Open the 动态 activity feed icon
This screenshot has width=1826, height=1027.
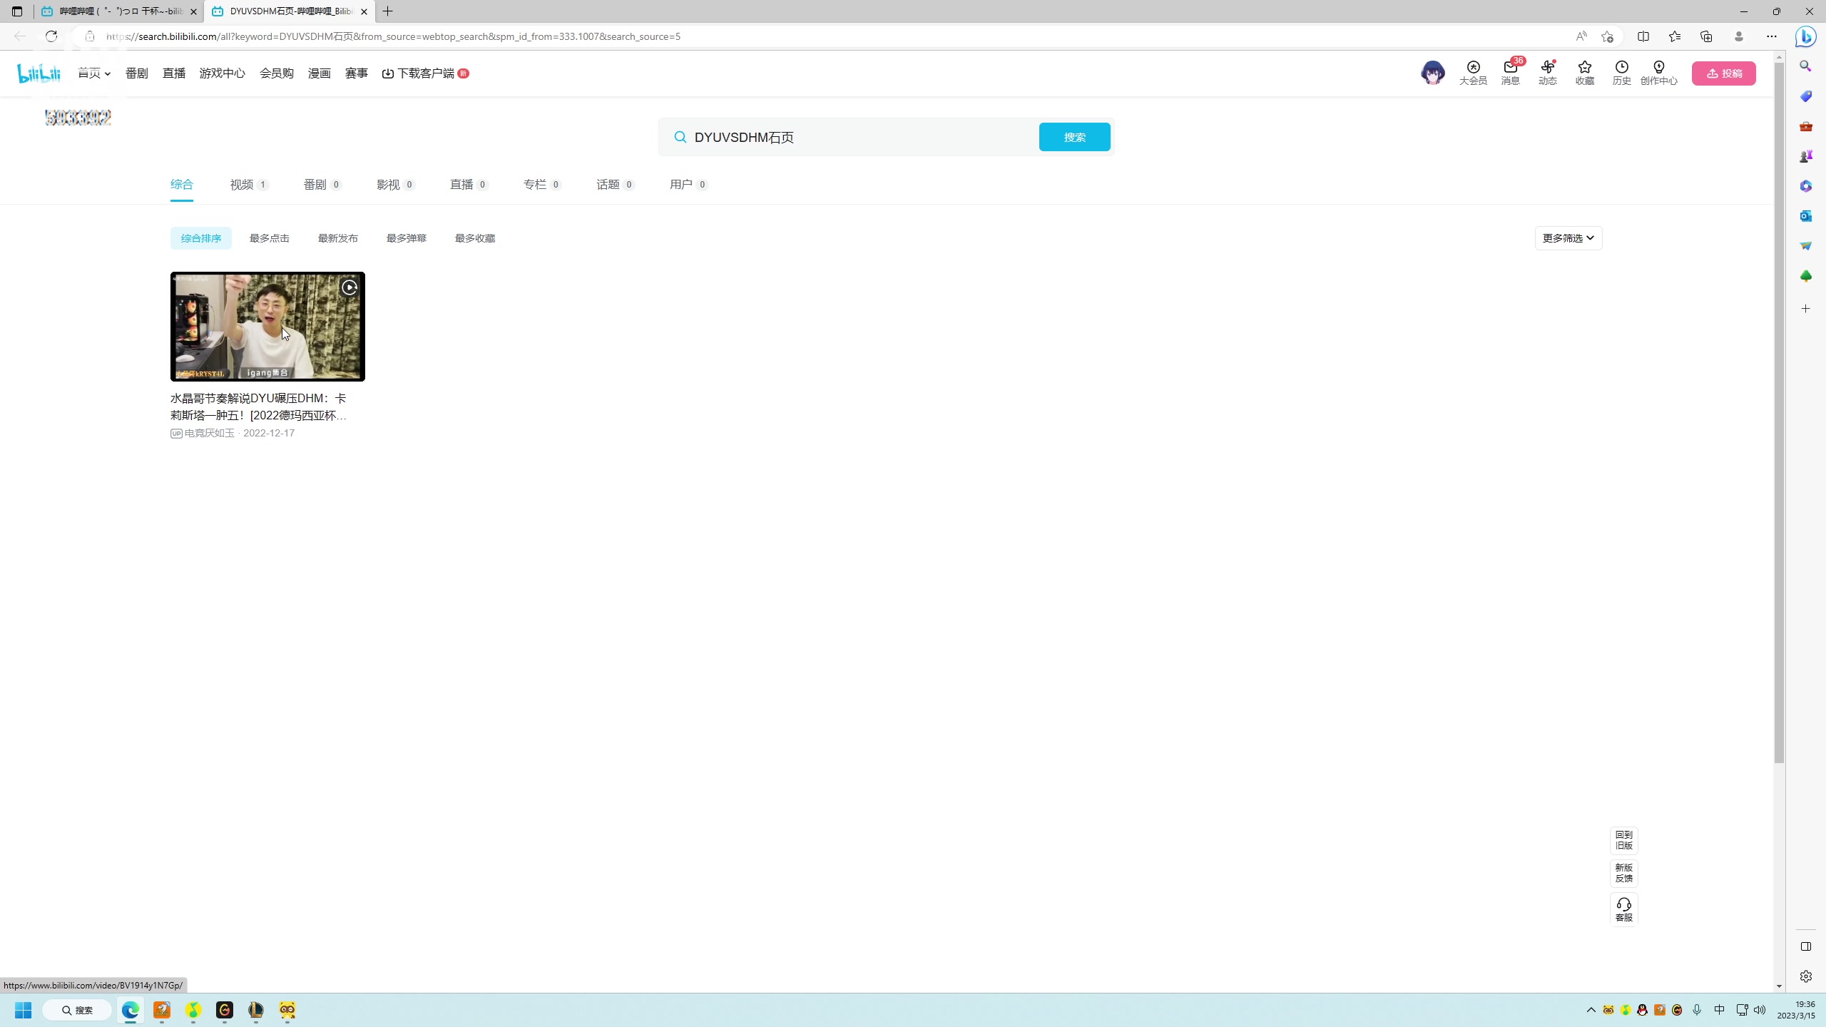click(x=1548, y=73)
